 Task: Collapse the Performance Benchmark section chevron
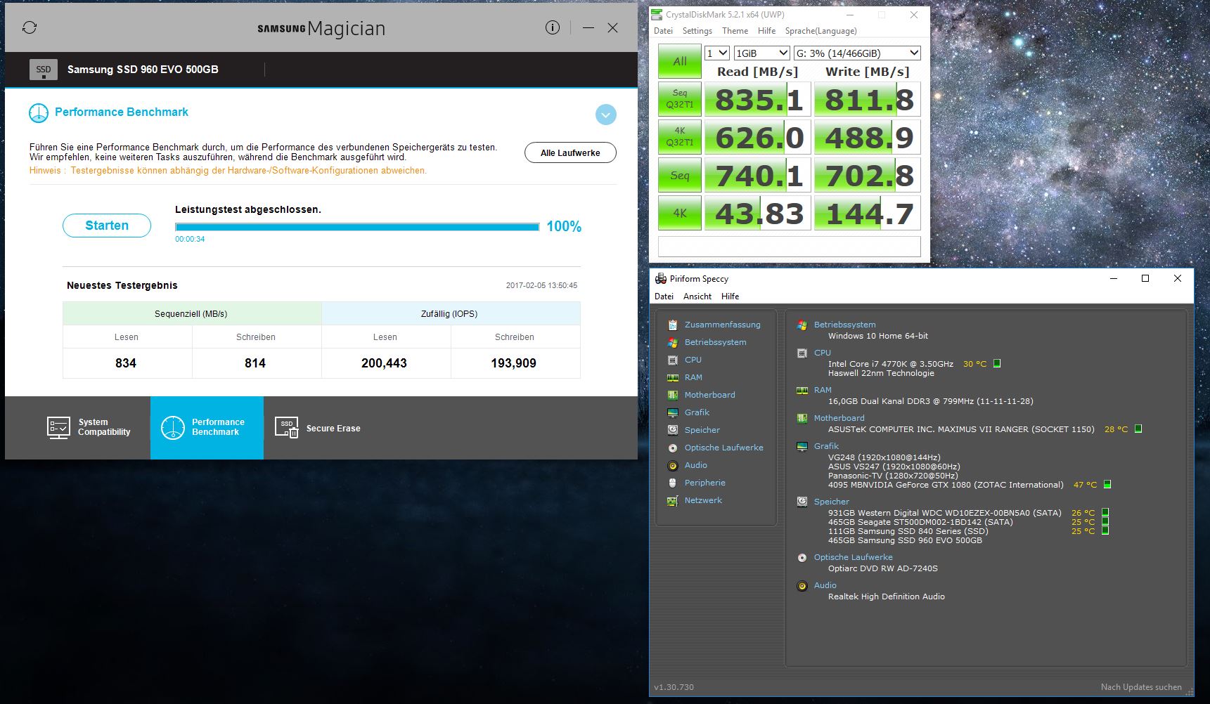click(x=605, y=115)
